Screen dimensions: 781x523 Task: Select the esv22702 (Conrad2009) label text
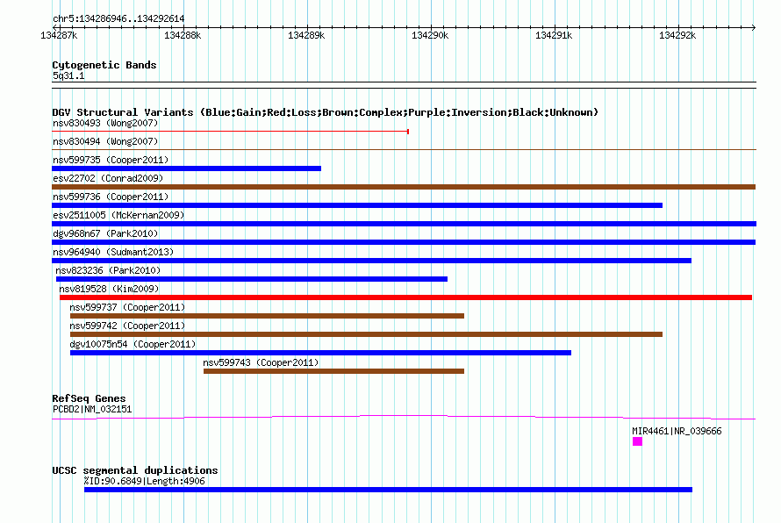(108, 178)
